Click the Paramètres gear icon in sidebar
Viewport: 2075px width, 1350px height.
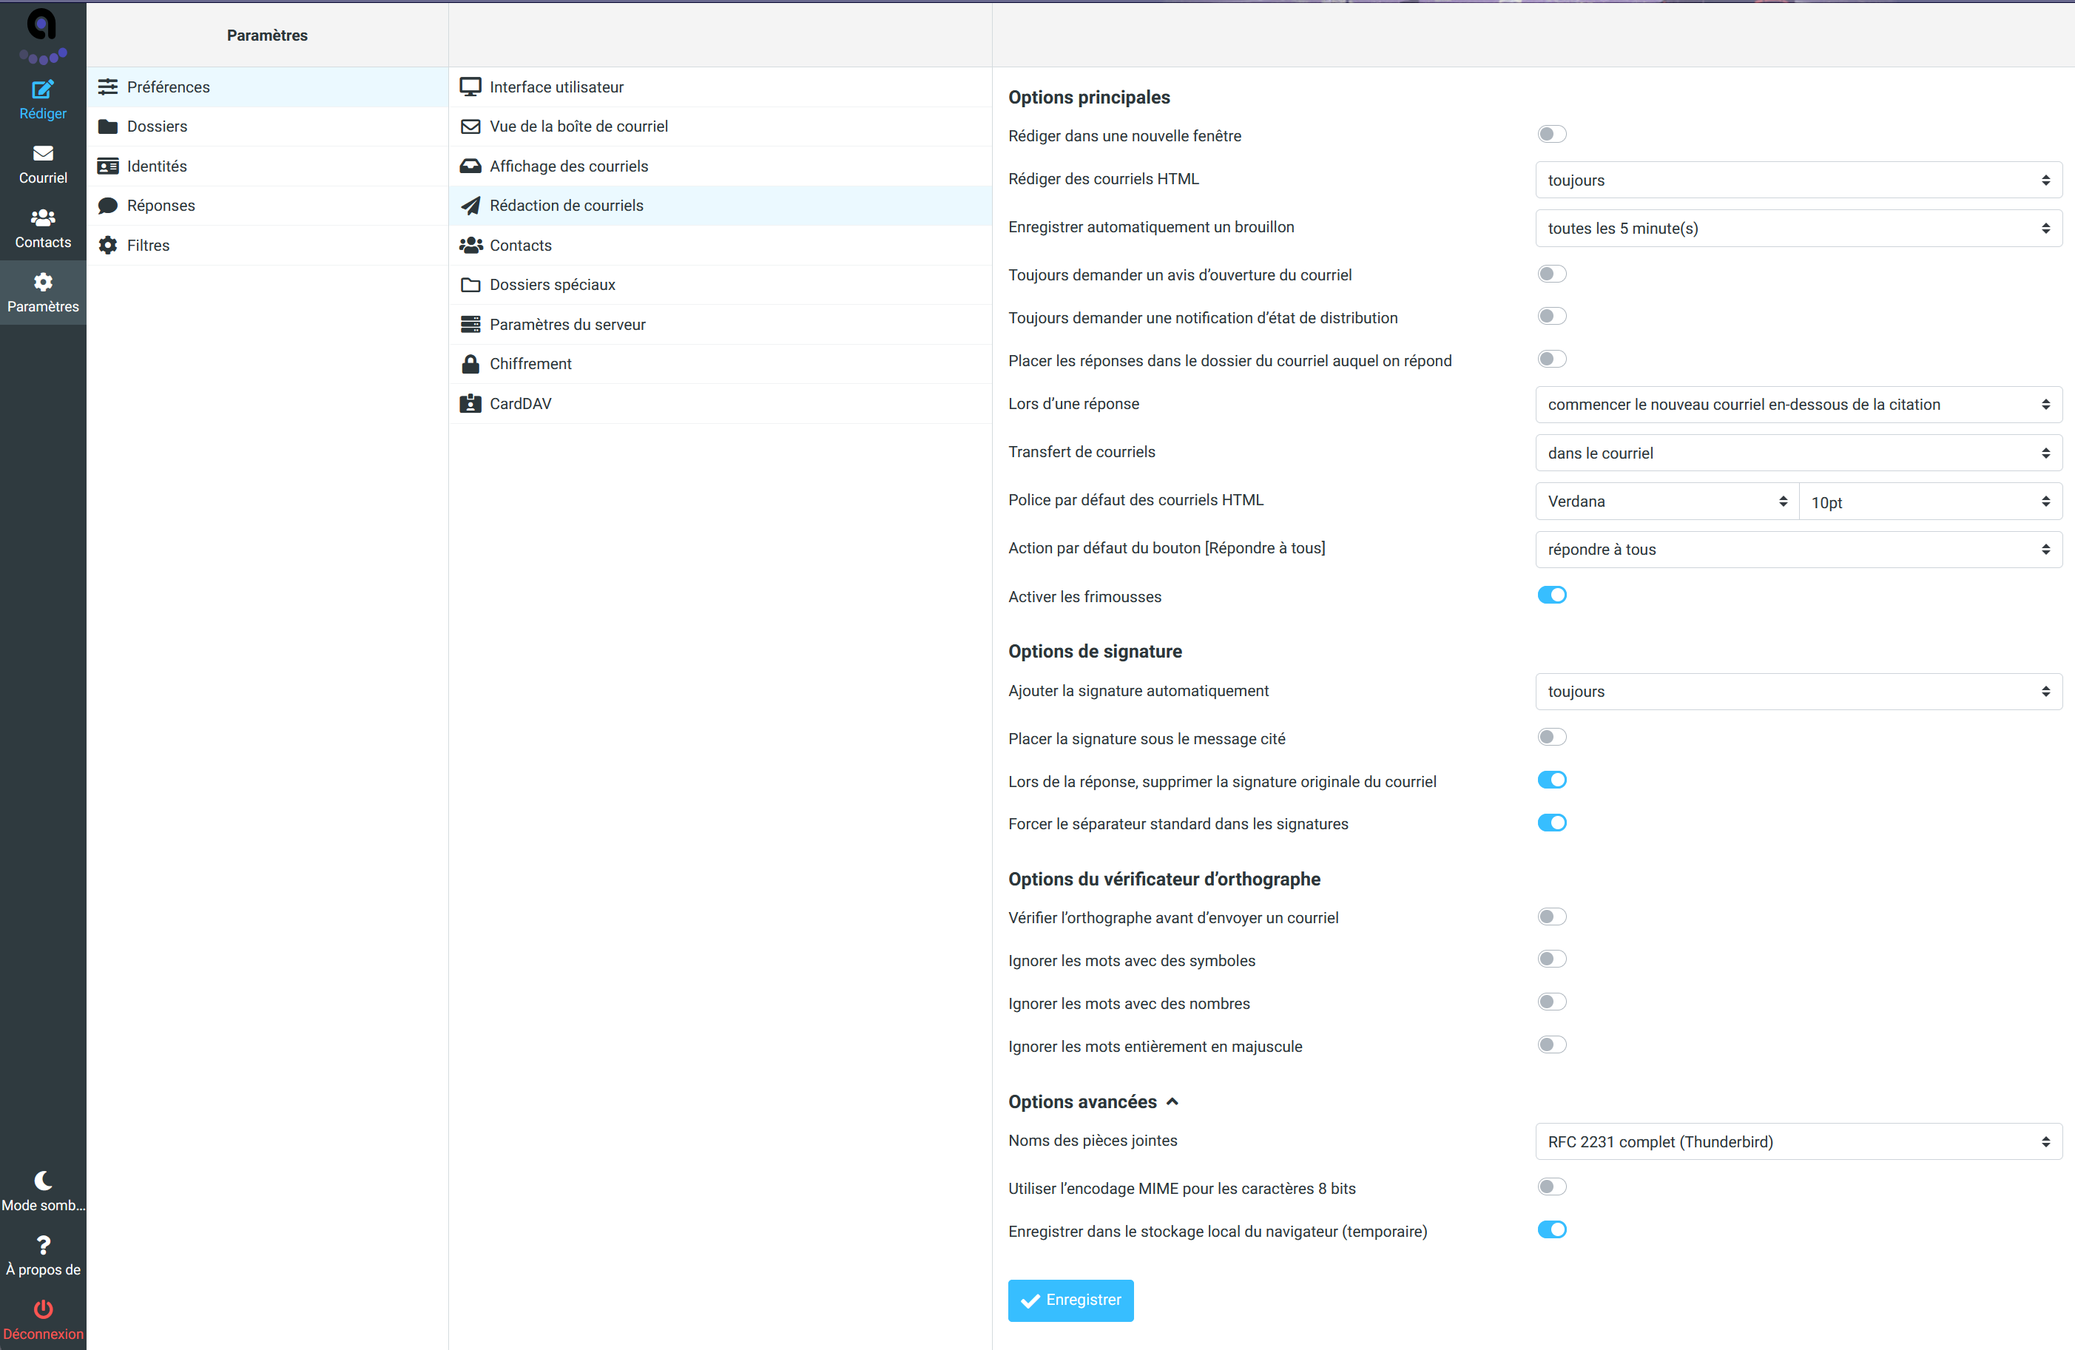click(43, 281)
